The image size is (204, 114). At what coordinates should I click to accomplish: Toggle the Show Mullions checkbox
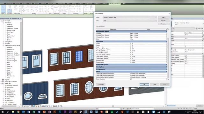(x=131, y=79)
